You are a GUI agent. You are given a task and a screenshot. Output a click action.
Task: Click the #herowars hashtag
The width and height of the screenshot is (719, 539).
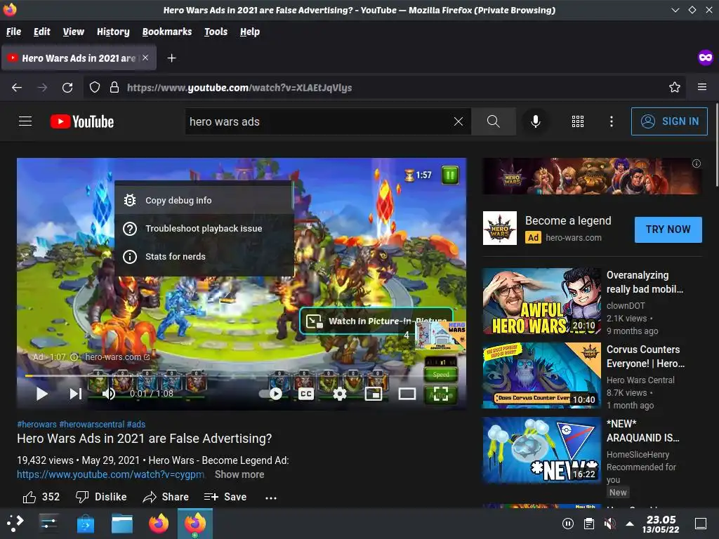tap(37, 425)
